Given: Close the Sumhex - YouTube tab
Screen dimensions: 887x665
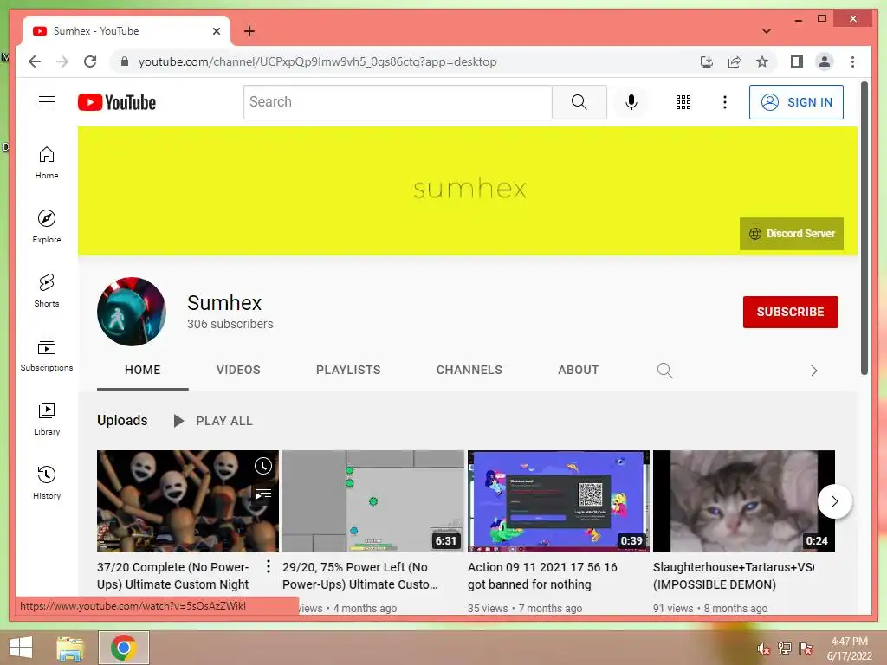Looking at the screenshot, I should [x=216, y=31].
